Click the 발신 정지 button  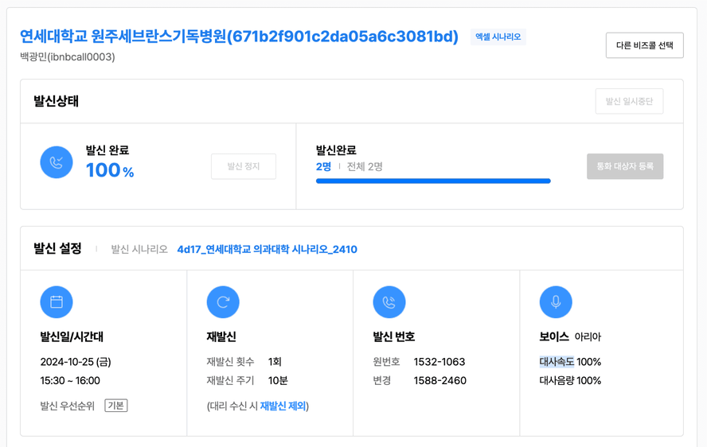[x=244, y=166]
